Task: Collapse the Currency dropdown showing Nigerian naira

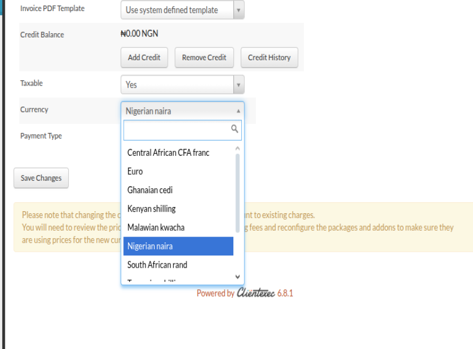Action: point(183,111)
